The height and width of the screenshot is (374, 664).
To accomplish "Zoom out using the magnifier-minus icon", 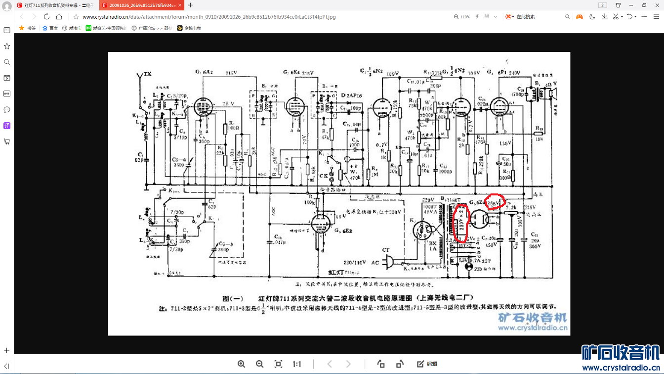I will (x=260, y=364).
